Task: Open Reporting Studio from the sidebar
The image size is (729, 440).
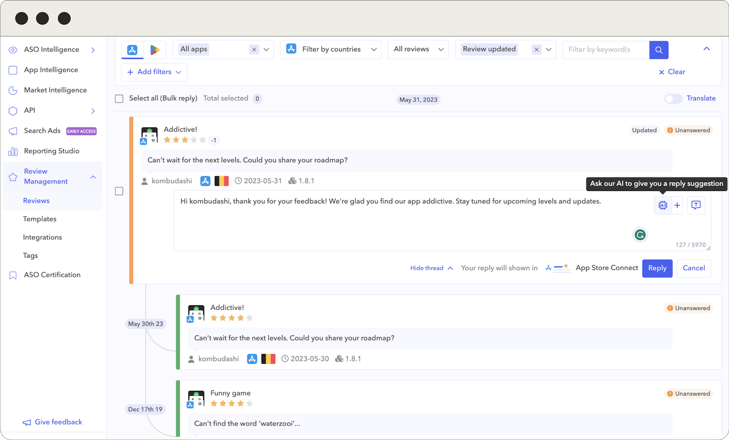Action: click(x=52, y=151)
